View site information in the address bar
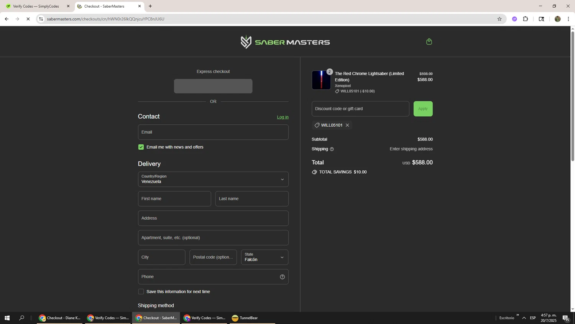 [x=41, y=19]
